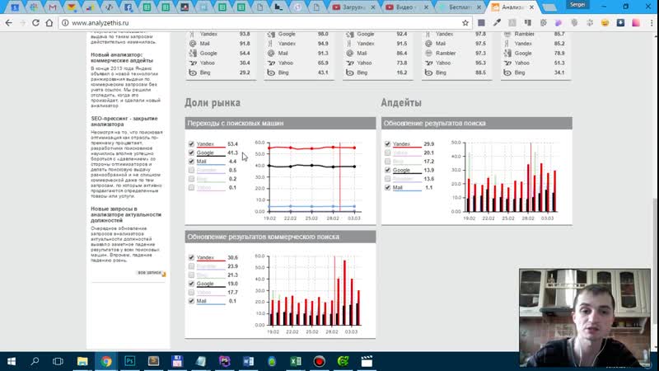This screenshot has height=371, width=659.
Task: Uncheck Google in the search referrals chart
Action: [x=191, y=153]
